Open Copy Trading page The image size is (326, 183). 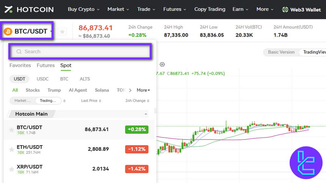click(x=210, y=9)
